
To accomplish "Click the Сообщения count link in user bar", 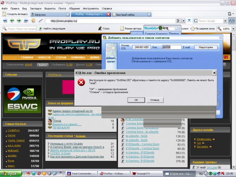I will click(x=69, y=65).
